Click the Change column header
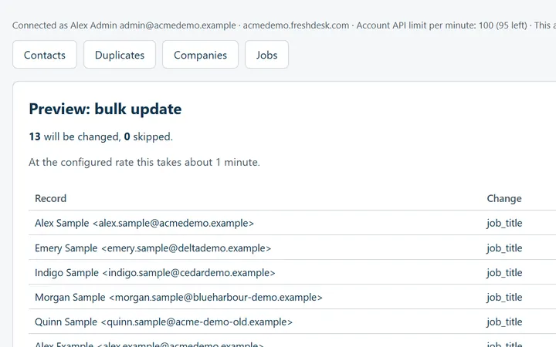This screenshot has width=556, height=347. point(503,198)
